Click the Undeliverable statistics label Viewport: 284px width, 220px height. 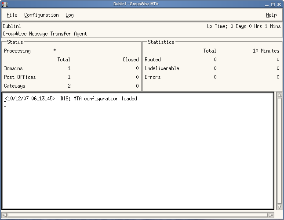coord(162,68)
